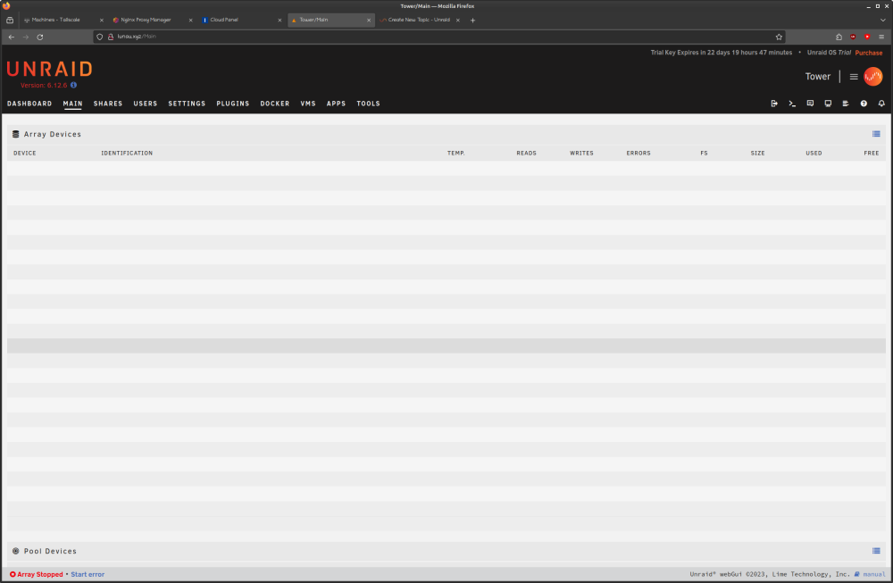Open the Firefox View icon
Screen dimensions: 893x583
click(x=10, y=20)
